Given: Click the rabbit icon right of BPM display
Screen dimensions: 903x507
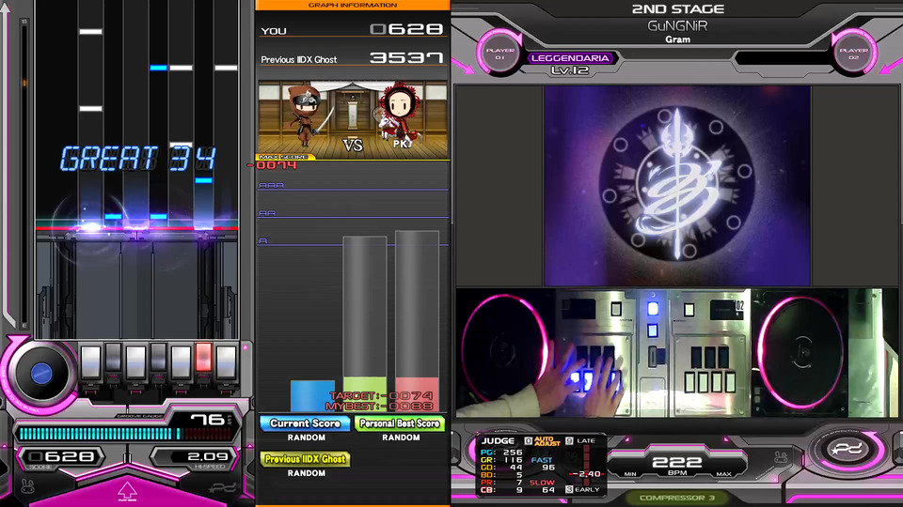Looking at the screenshot, I should (x=781, y=457).
